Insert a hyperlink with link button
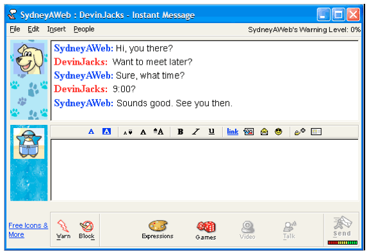Image resolution: width=369 pixels, height=251 pixels. [x=233, y=131]
